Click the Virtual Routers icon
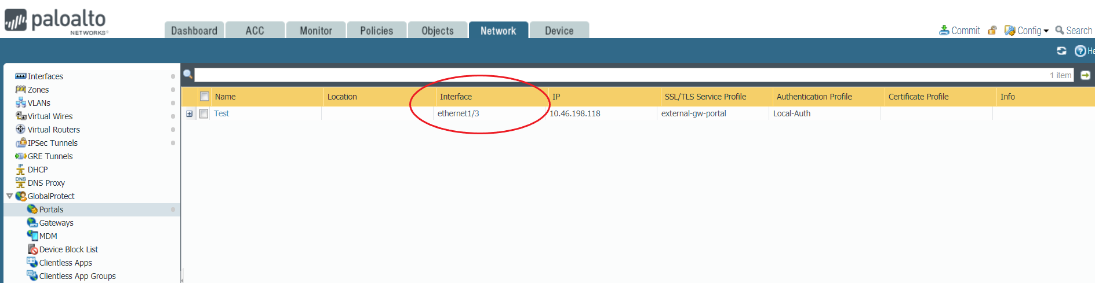 click(20, 130)
